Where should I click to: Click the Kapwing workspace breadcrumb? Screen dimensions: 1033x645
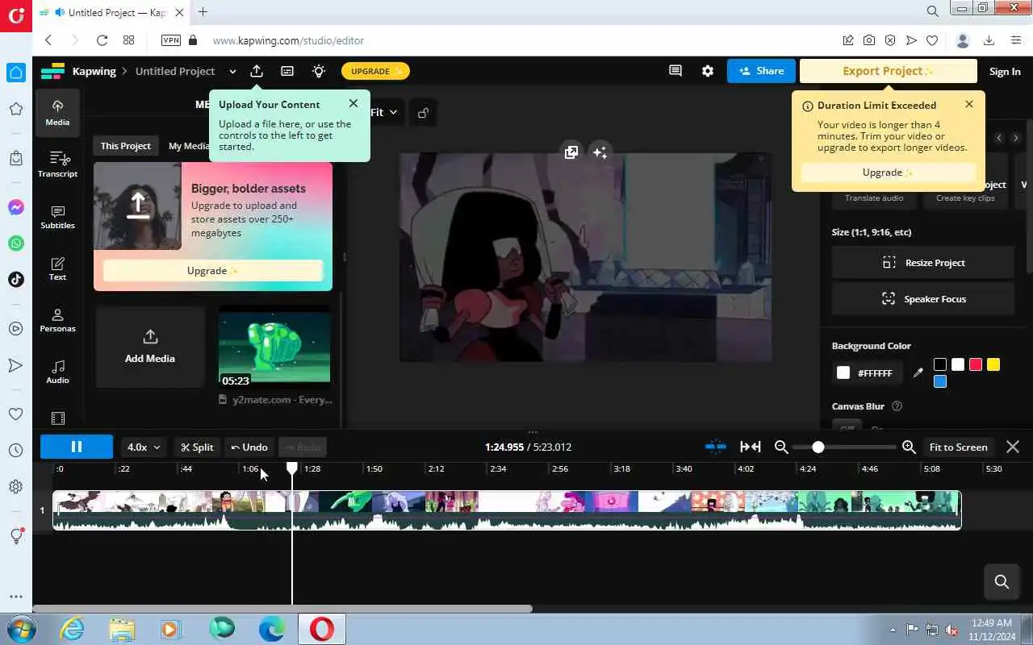94,71
